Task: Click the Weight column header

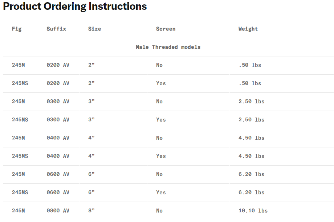Action: [x=248, y=29]
